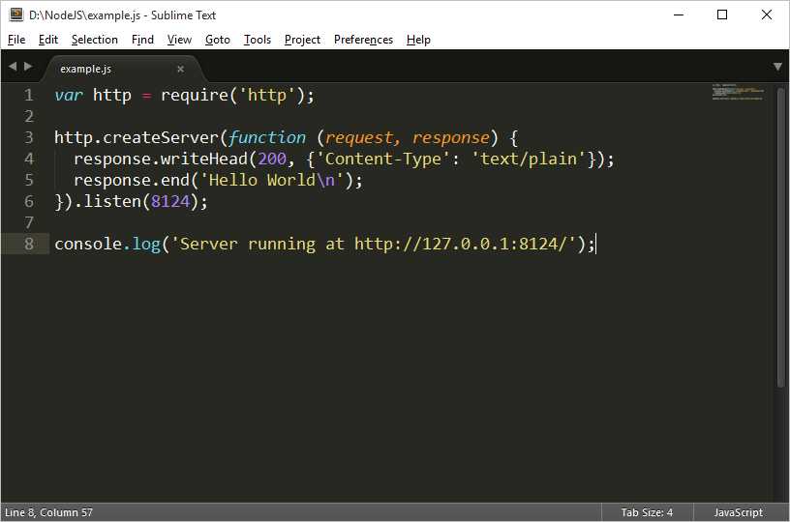Screen dimensions: 790x522
Task: Close the Sublime Text window
Action: (x=767, y=14)
